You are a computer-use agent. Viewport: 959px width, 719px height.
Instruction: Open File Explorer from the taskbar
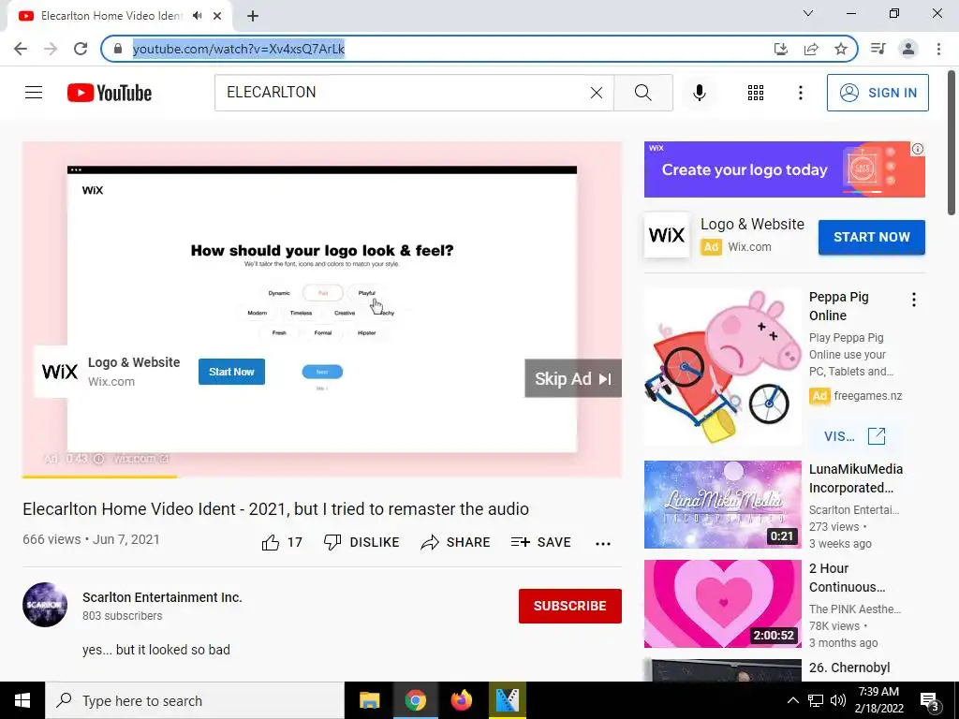[369, 700]
